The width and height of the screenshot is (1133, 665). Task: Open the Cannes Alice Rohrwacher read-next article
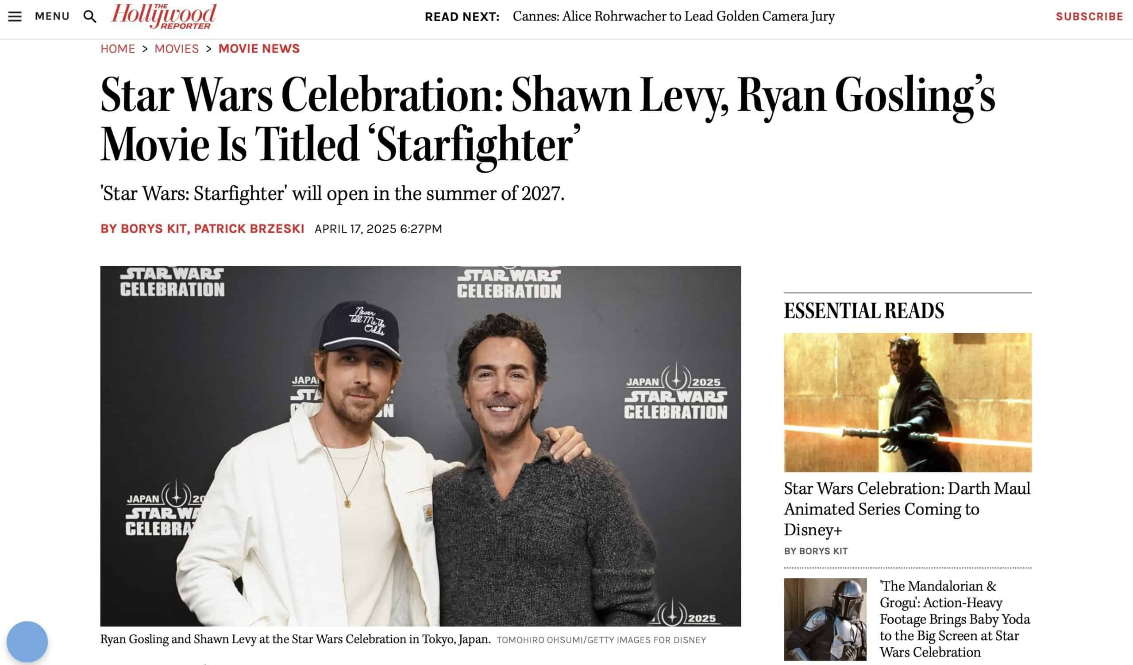674,17
